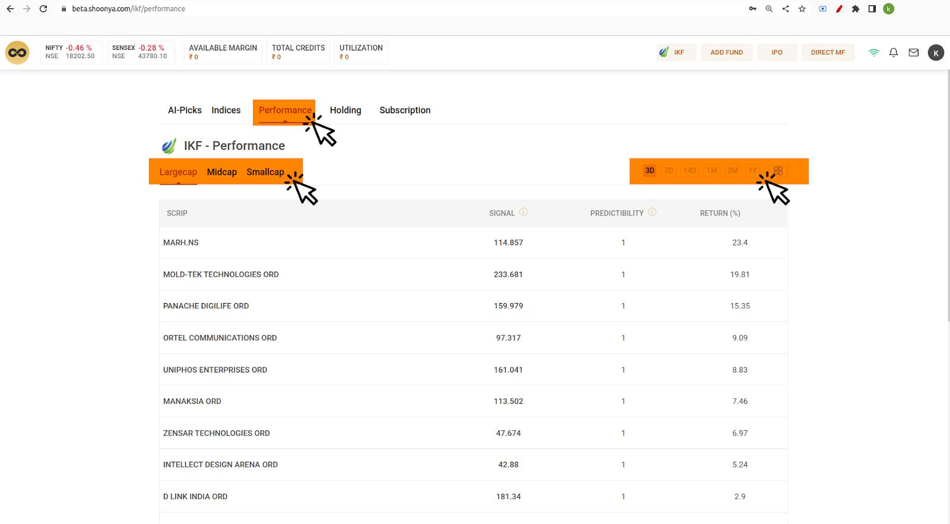Select the Largecap category tab
The image size is (950, 524).
coord(178,172)
